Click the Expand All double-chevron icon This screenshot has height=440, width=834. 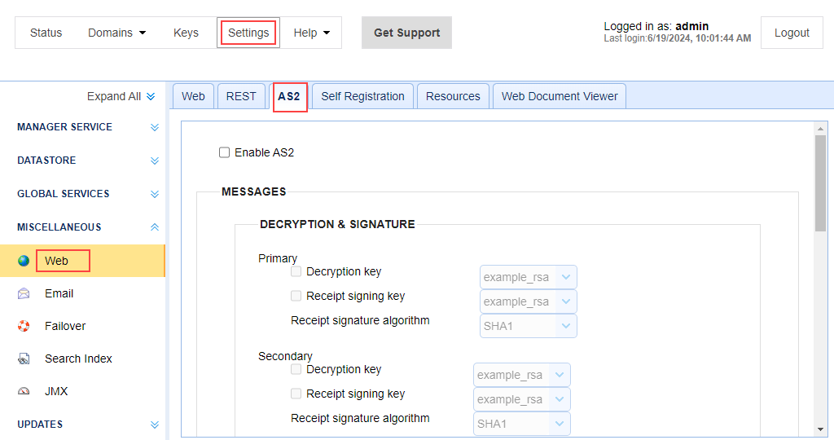pos(151,96)
